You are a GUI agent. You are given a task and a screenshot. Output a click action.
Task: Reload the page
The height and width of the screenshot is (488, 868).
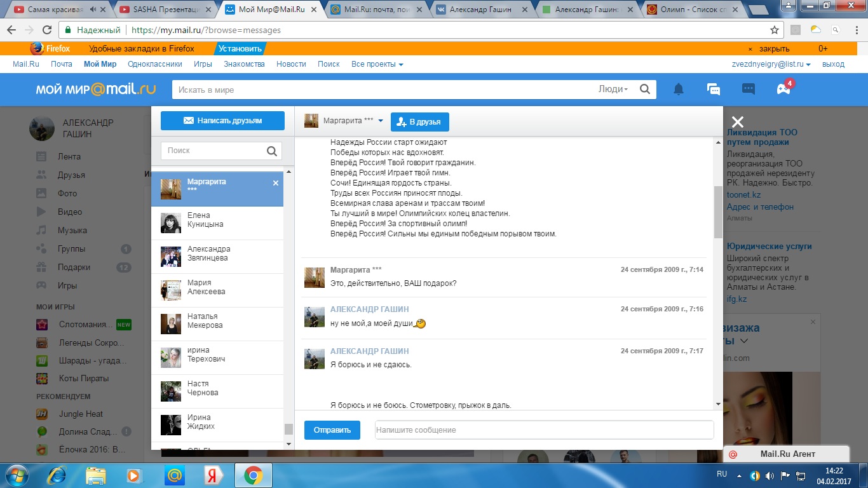coord(47,30)
